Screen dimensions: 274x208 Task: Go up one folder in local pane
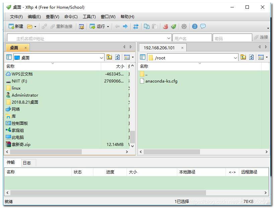pyautogui.click(x=109, y=57)
